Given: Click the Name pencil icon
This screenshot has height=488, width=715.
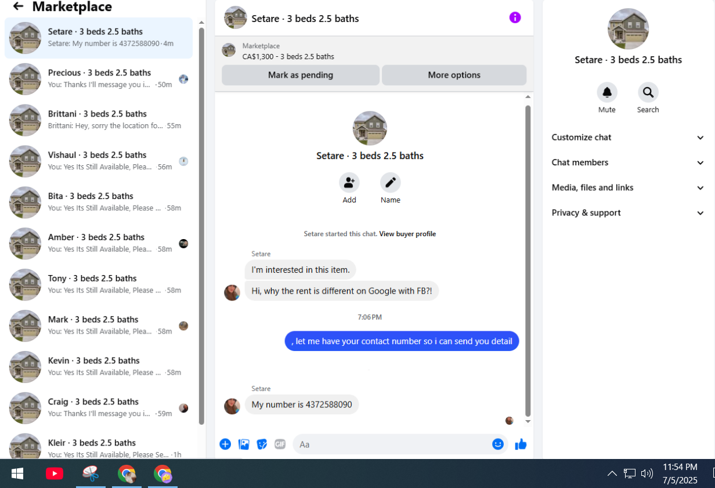Looking at the screenshot, I should point(391,182).
